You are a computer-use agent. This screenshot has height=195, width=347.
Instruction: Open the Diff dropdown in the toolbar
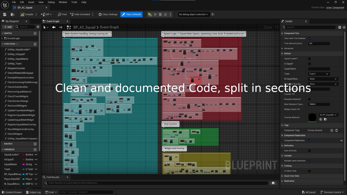pos(46,14)
